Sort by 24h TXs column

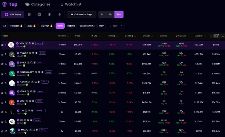click(165, 36)
